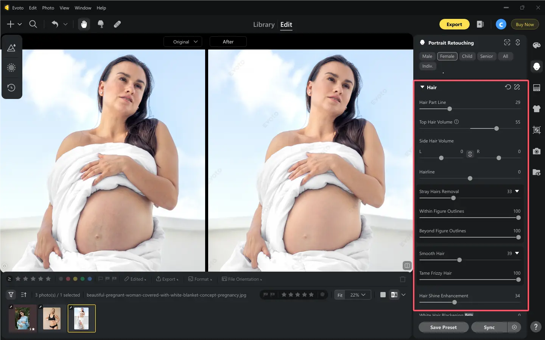Select the stamp brush tool
545x340 pixels.
(x=101, y=24)
